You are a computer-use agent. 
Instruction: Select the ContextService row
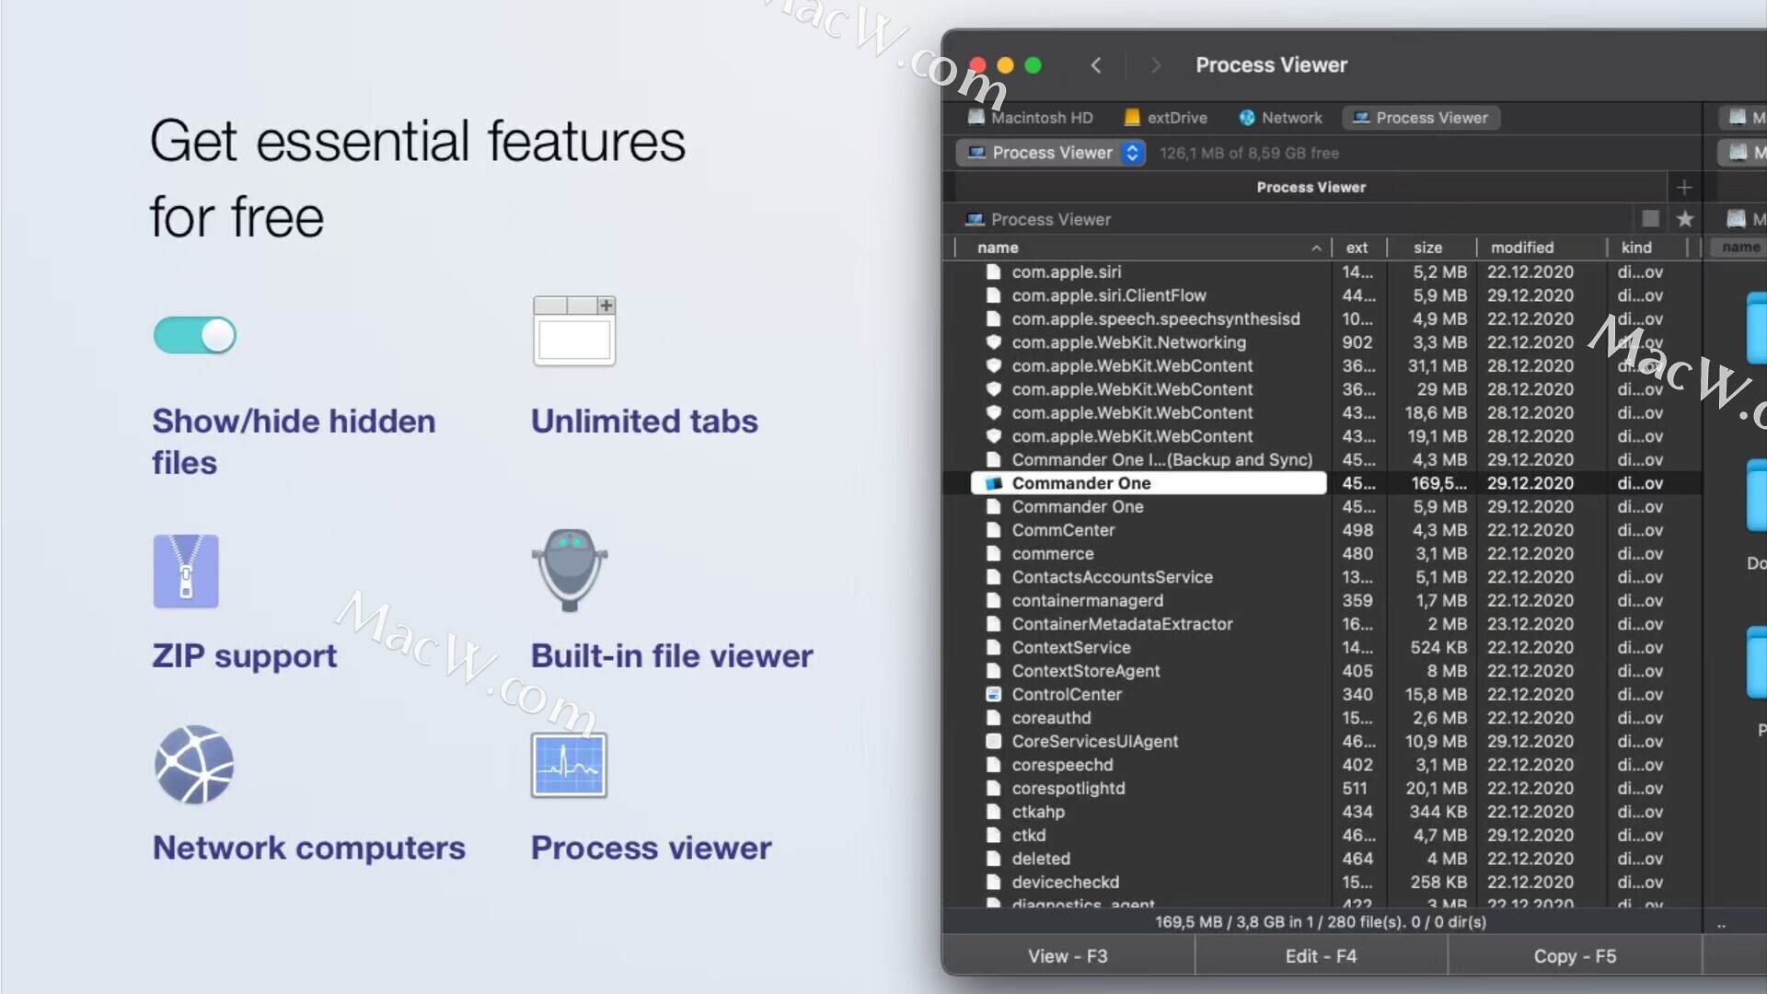click(1323, 648)
